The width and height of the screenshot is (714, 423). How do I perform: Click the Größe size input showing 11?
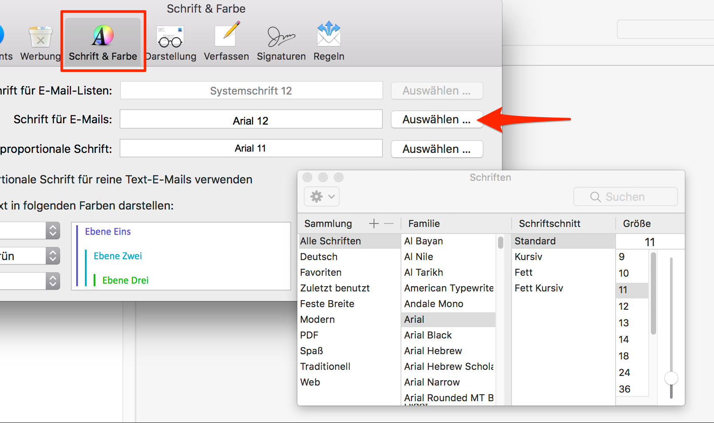(650, 242)
